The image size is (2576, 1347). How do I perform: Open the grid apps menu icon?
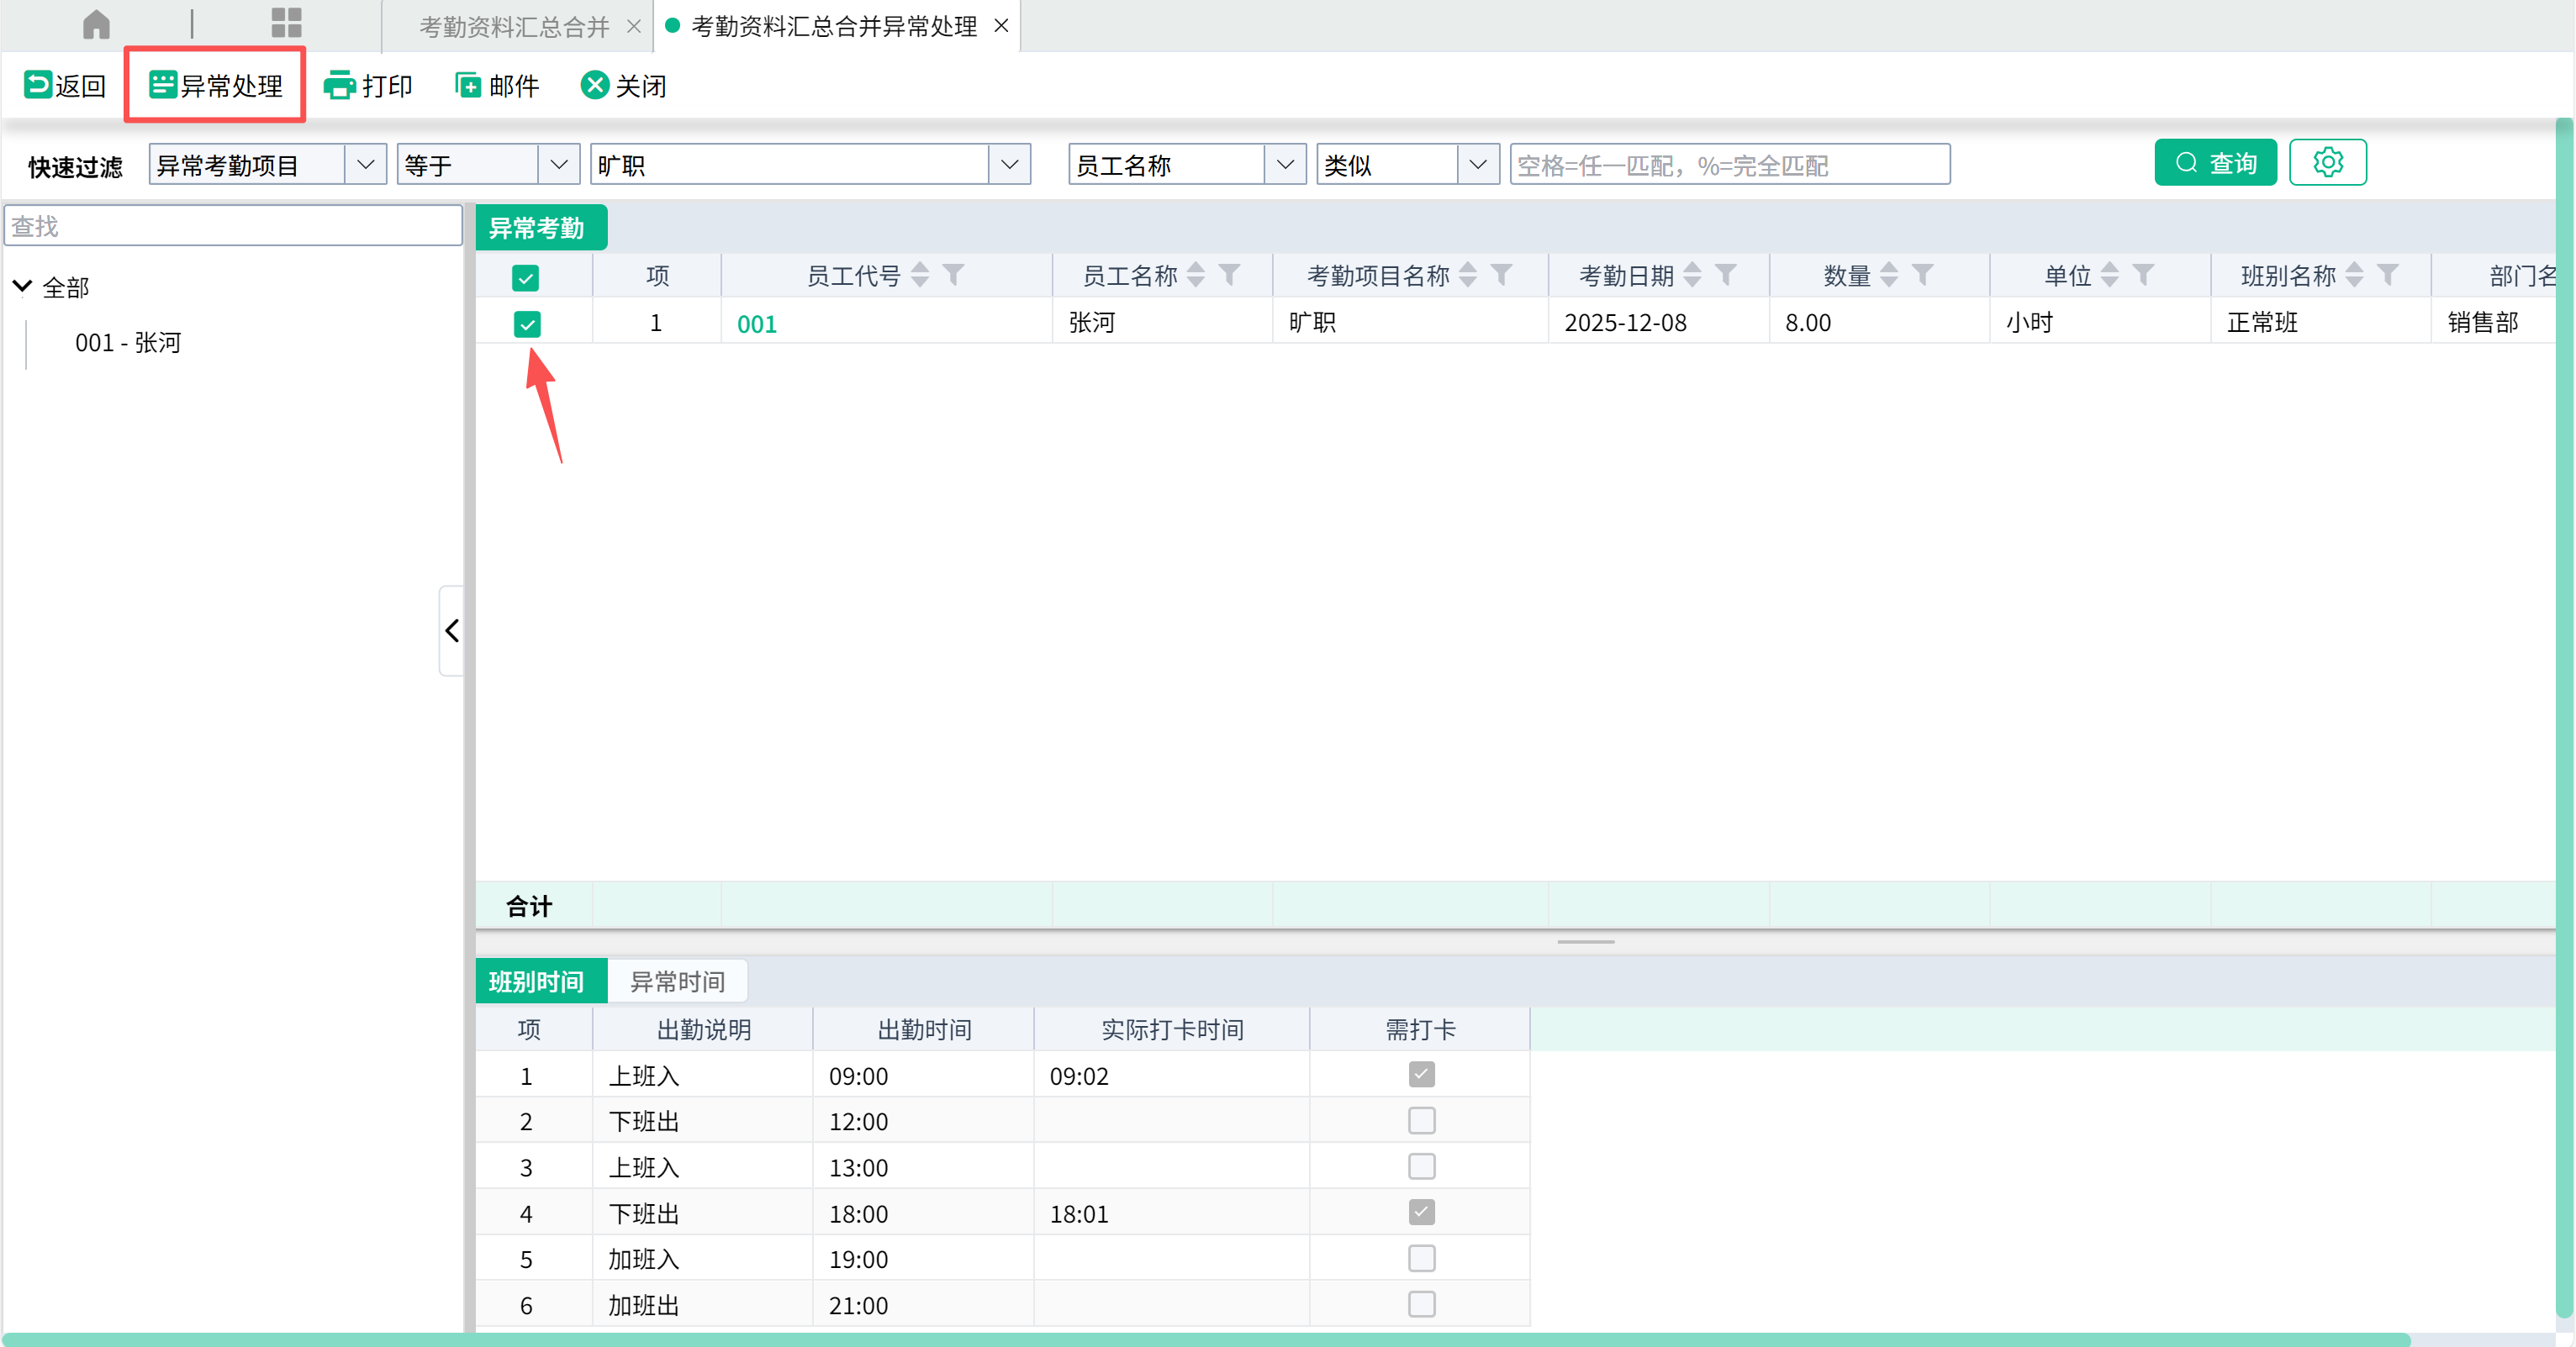pyautogui.click(x=286, y=24)
